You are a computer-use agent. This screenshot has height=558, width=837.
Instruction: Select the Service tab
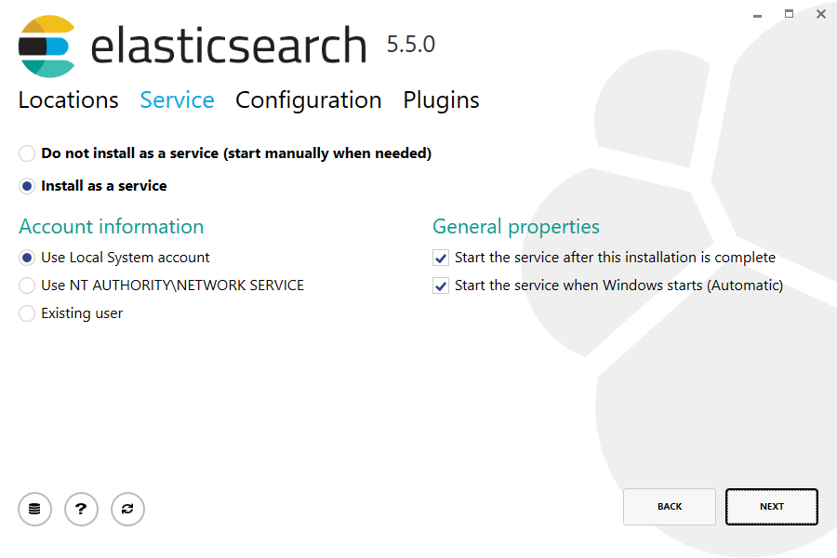pyautogui.click(x=177, y=100)
